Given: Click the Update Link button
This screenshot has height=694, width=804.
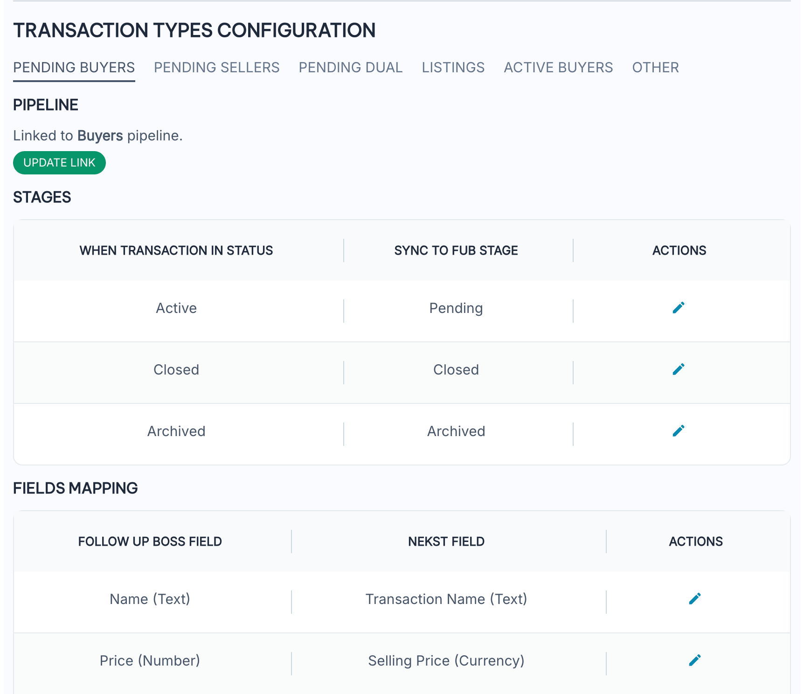Looking at the screenshot, I should point(59,163).
